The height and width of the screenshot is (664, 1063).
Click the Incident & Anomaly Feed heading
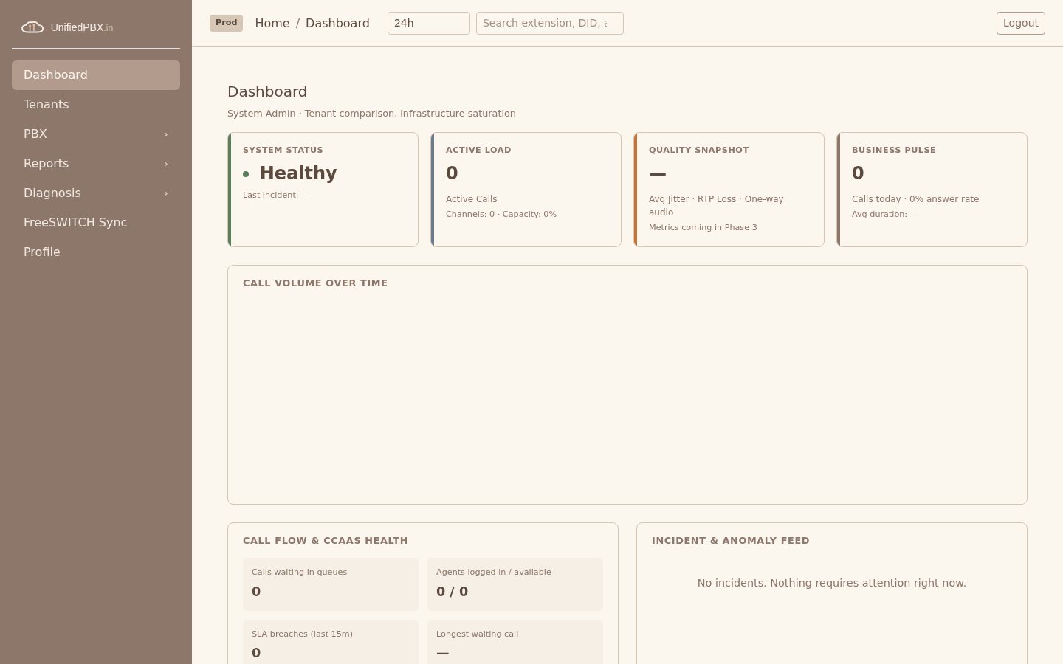coord(731,541)
